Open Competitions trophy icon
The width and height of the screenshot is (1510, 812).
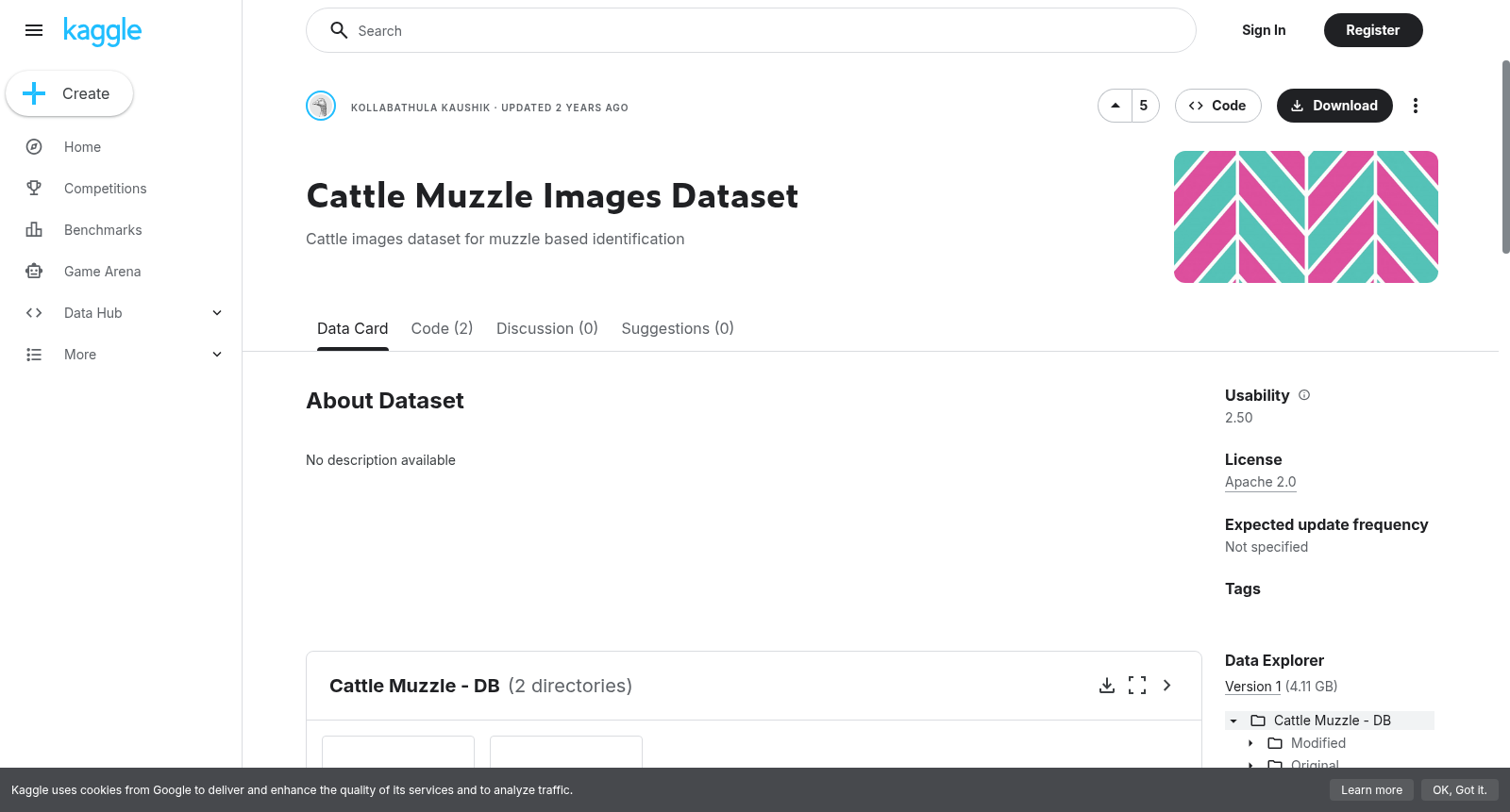(x=34, y=189)
